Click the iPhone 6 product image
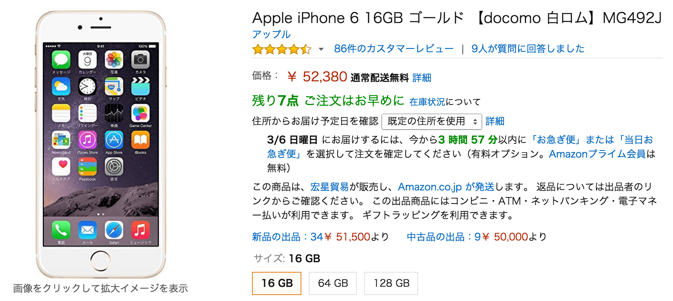This screenshot has height=301, width=673. pos(101,144)
